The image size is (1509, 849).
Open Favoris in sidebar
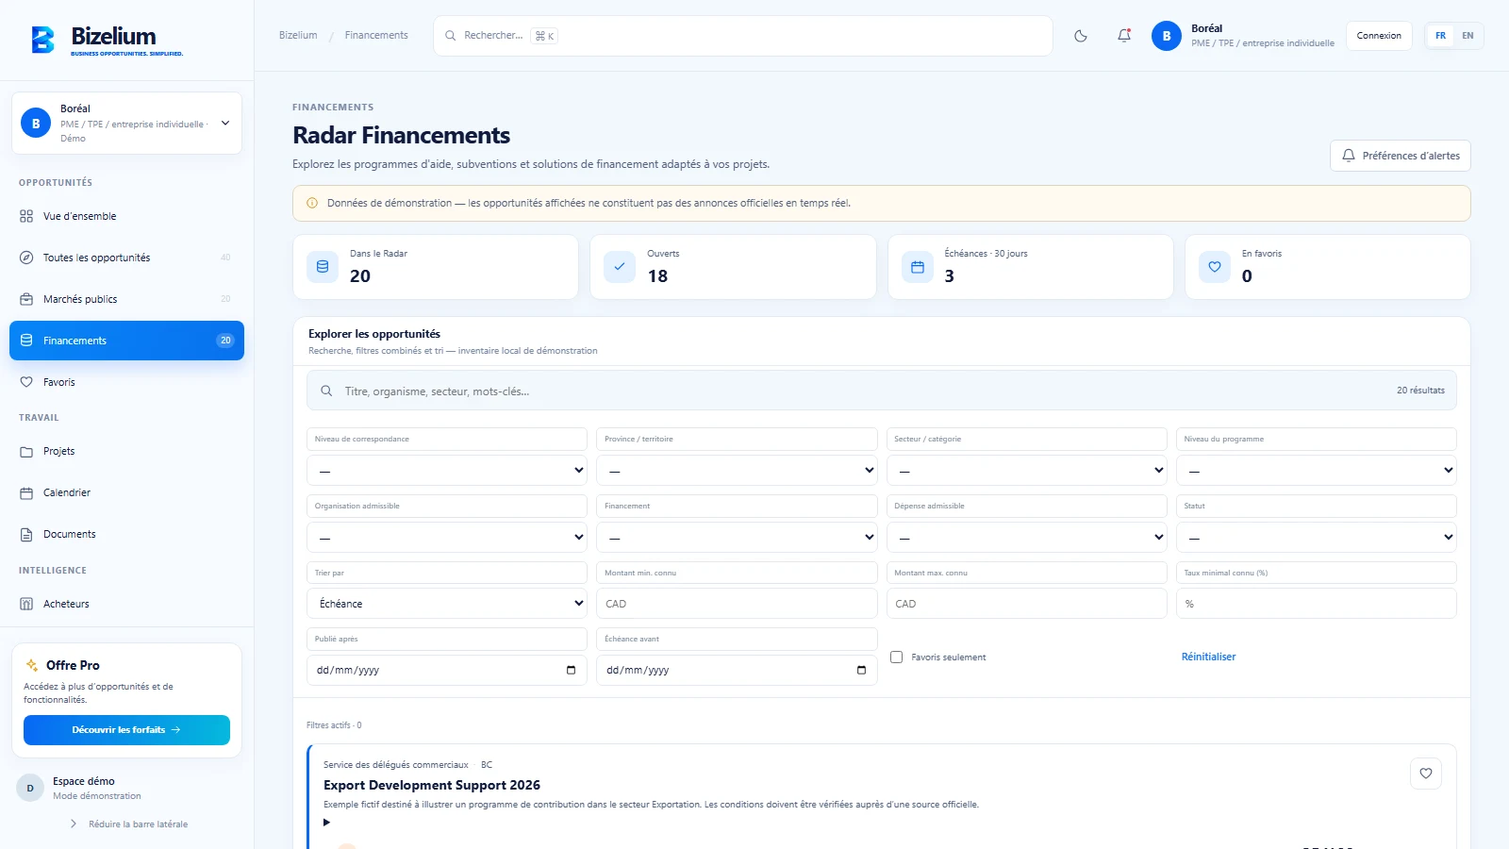click(x=126, y=382)
